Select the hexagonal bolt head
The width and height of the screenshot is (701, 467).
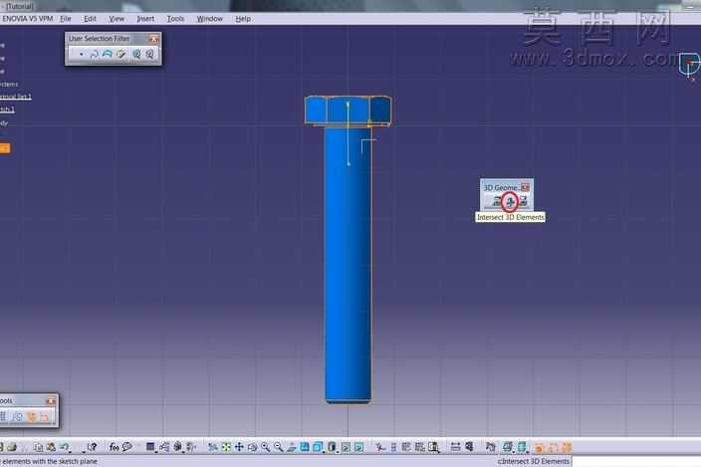click(348, 111)
